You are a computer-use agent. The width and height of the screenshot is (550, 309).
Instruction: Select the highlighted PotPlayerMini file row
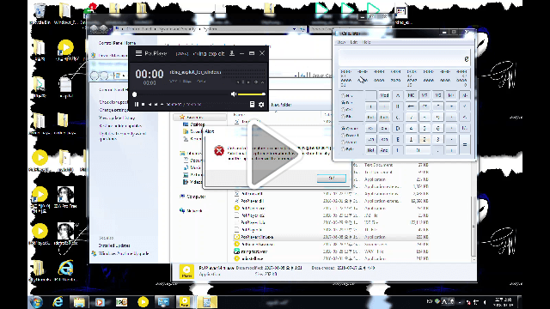point(331,237)
